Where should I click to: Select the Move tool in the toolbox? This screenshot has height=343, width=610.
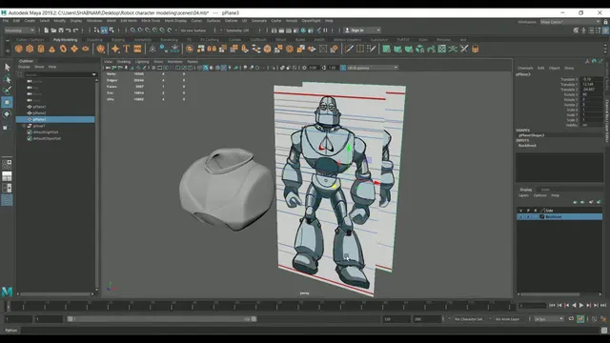click(x=7, y=102)
